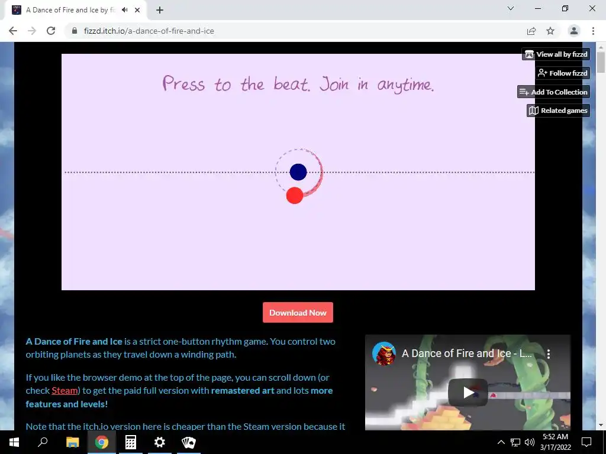Open Windows taskbar search

(43, 442)
